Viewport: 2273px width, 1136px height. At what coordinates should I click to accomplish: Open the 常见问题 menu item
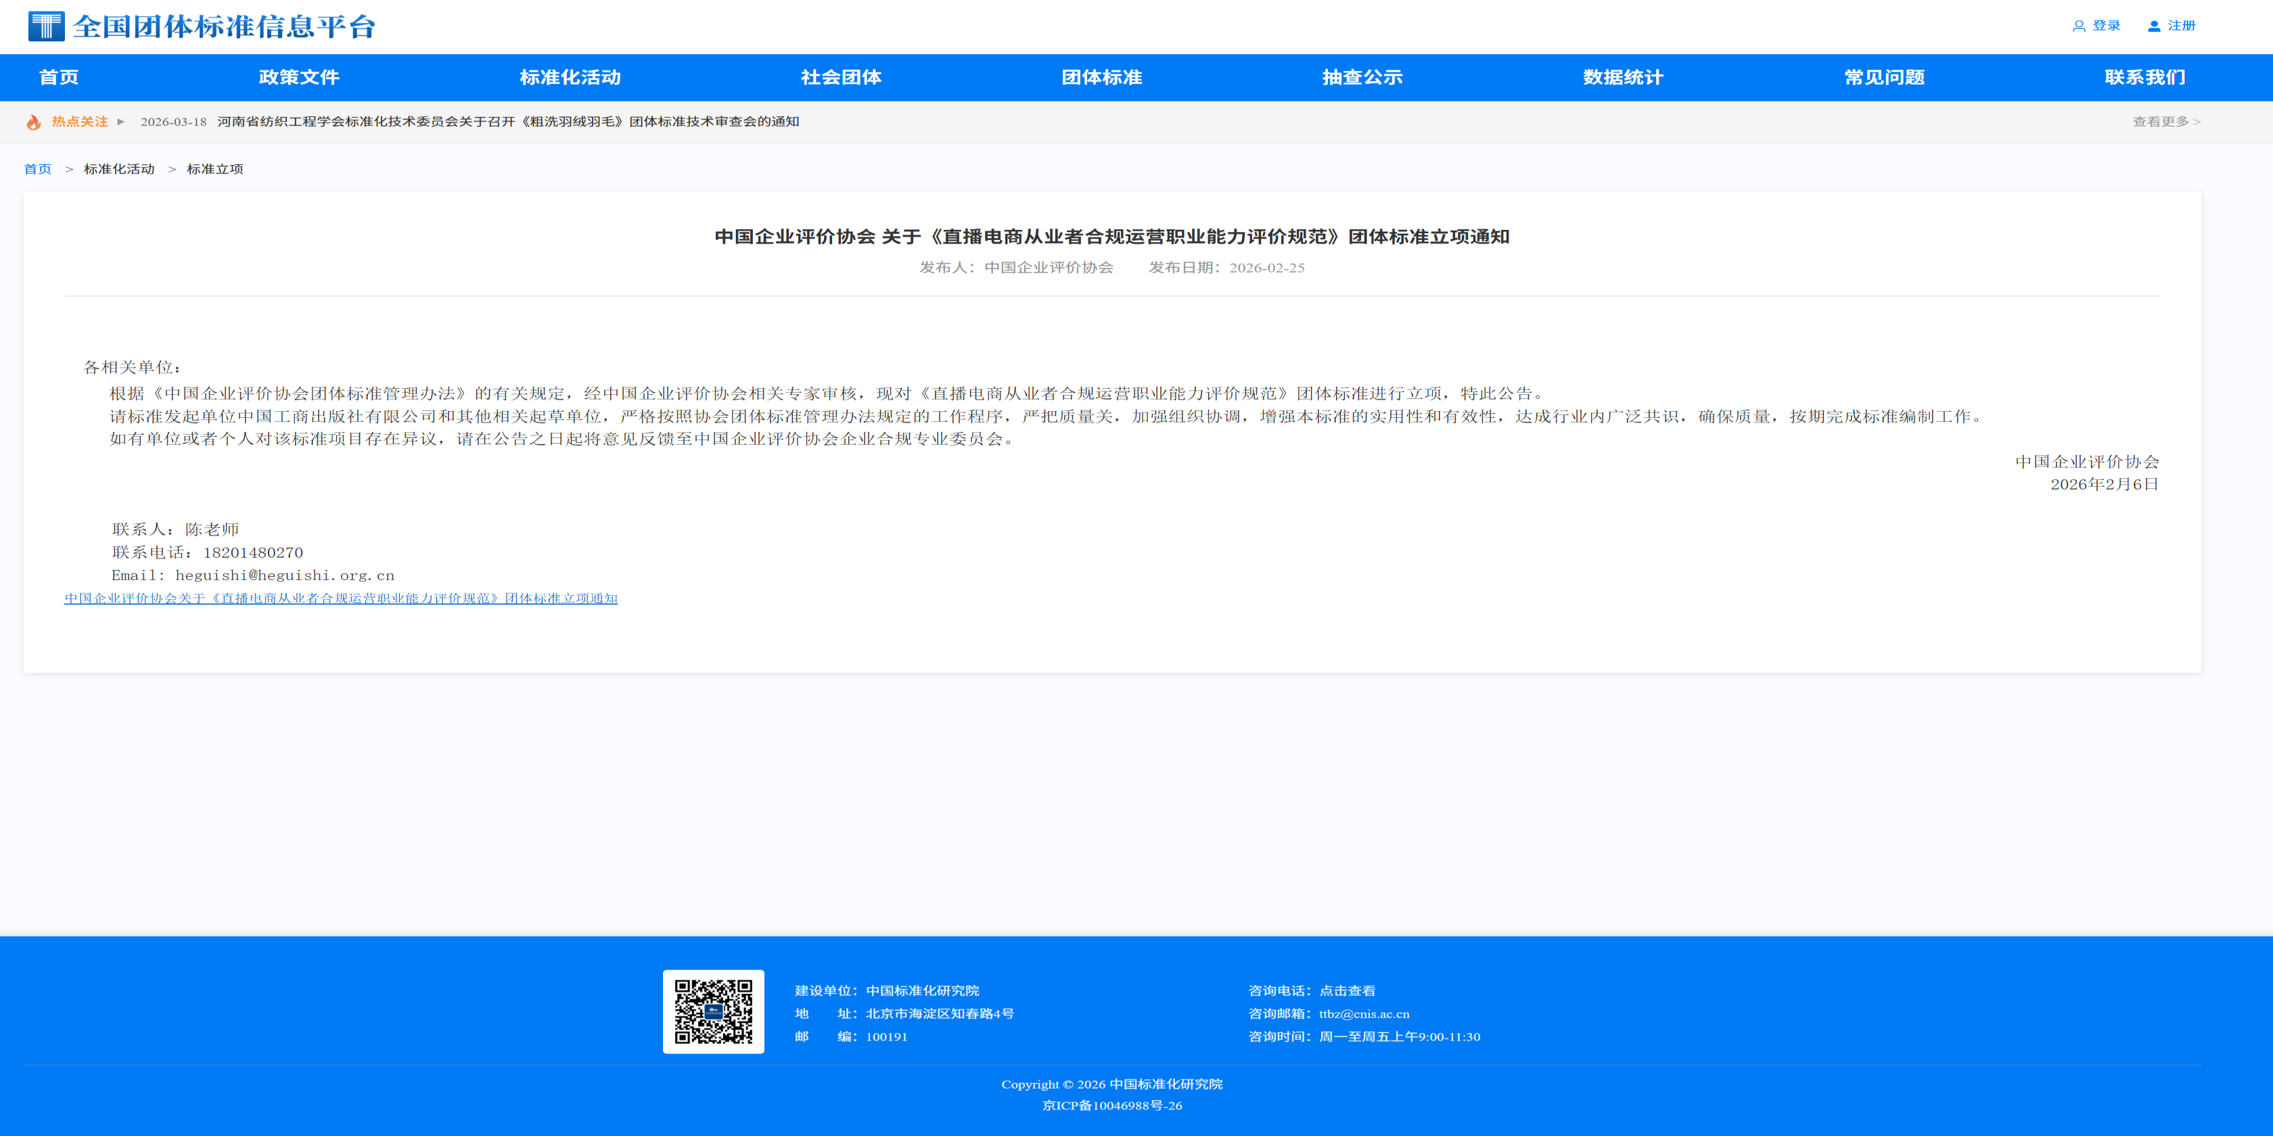click(1884, 78)
